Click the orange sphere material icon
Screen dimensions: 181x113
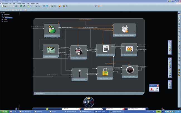[59, 6]
